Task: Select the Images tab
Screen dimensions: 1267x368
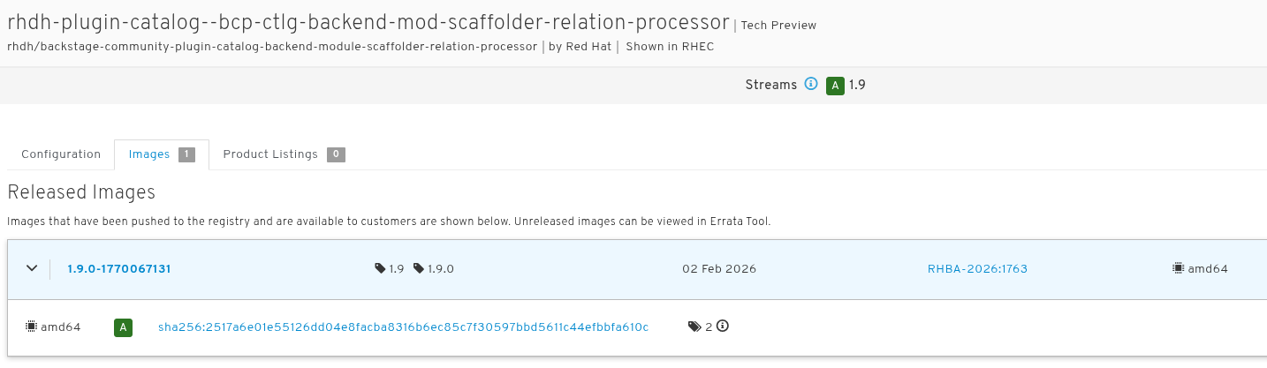Action: 149,154
